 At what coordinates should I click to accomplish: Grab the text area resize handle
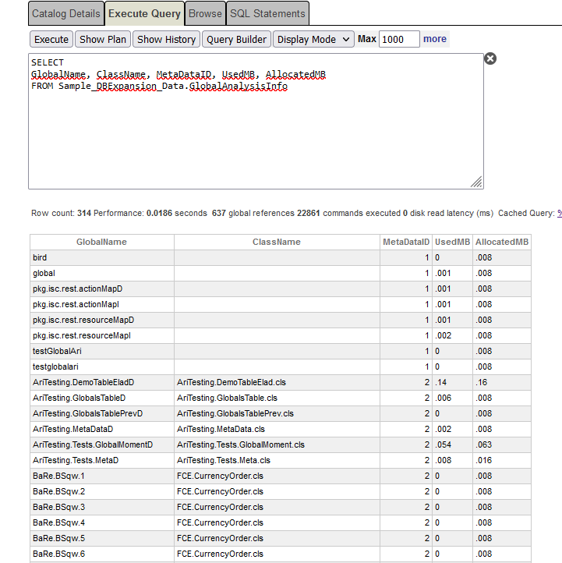(476, 182)
